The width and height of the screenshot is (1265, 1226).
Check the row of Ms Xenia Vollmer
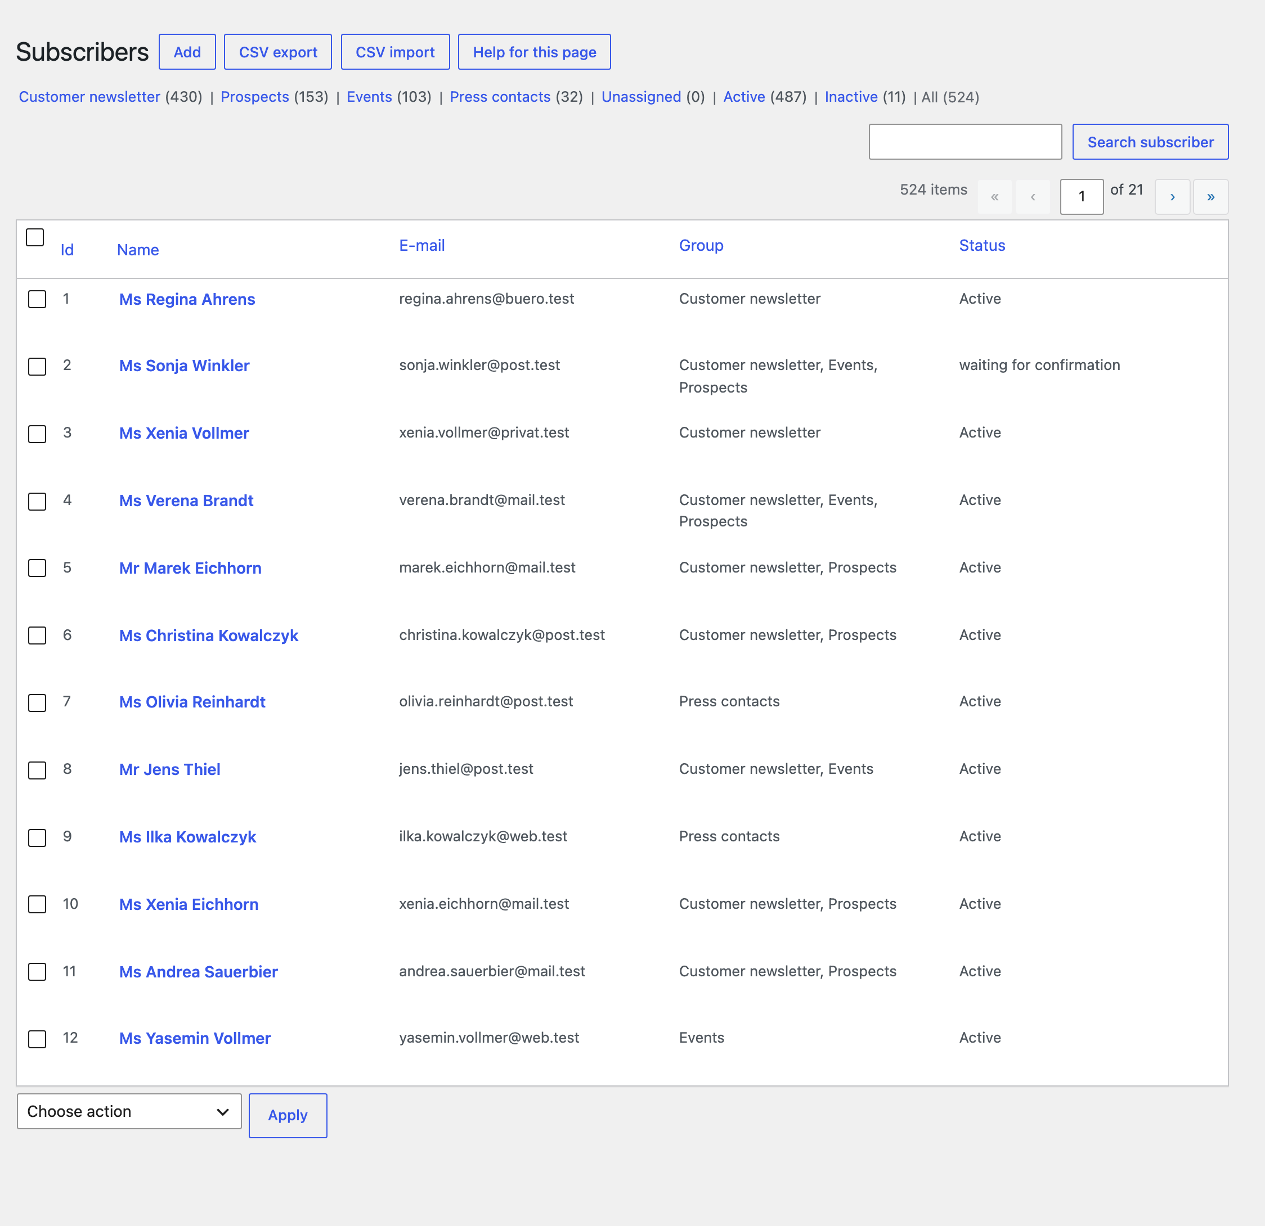pos(38,434)
